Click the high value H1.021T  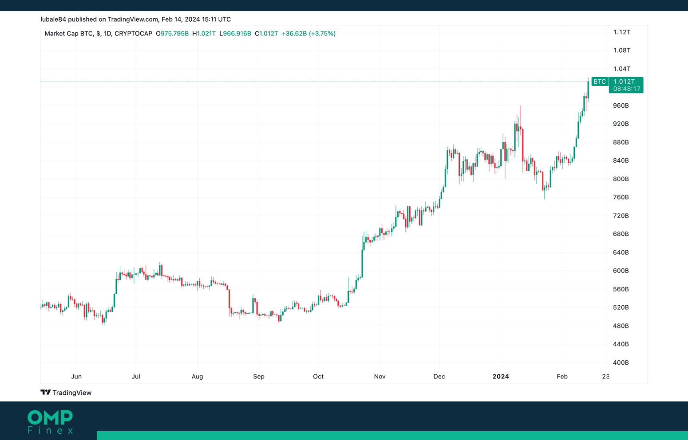[x=204, y=34]
